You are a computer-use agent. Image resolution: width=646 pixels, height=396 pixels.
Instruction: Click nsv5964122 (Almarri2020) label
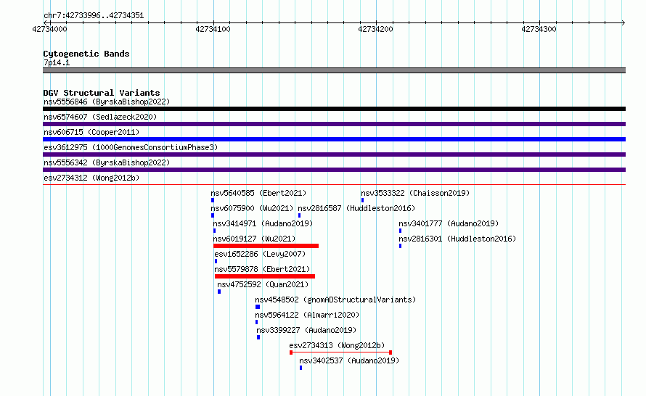click(307, 315)
